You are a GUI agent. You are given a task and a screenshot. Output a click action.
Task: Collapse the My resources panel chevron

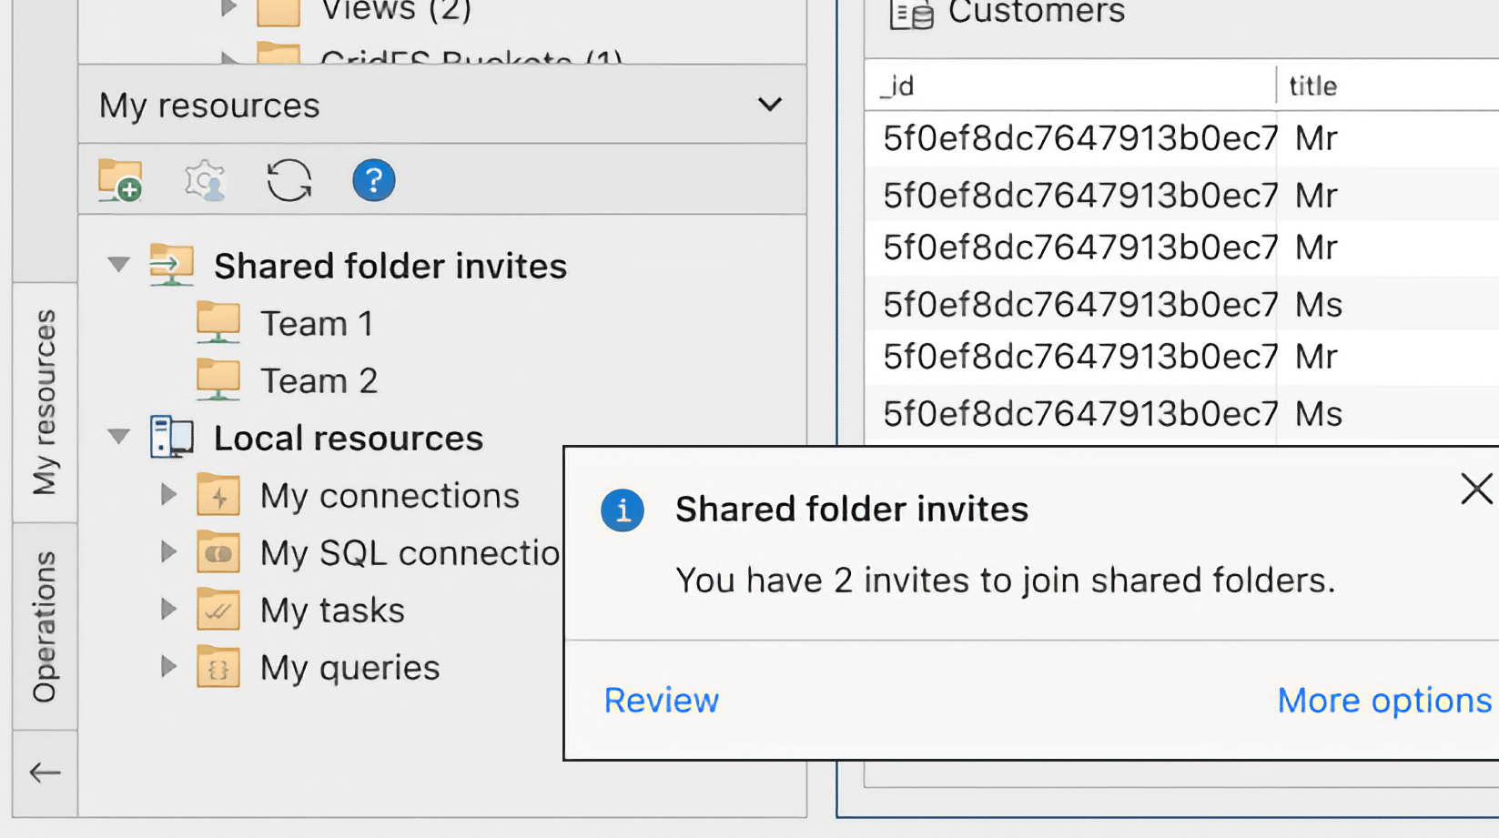(769, 105)
